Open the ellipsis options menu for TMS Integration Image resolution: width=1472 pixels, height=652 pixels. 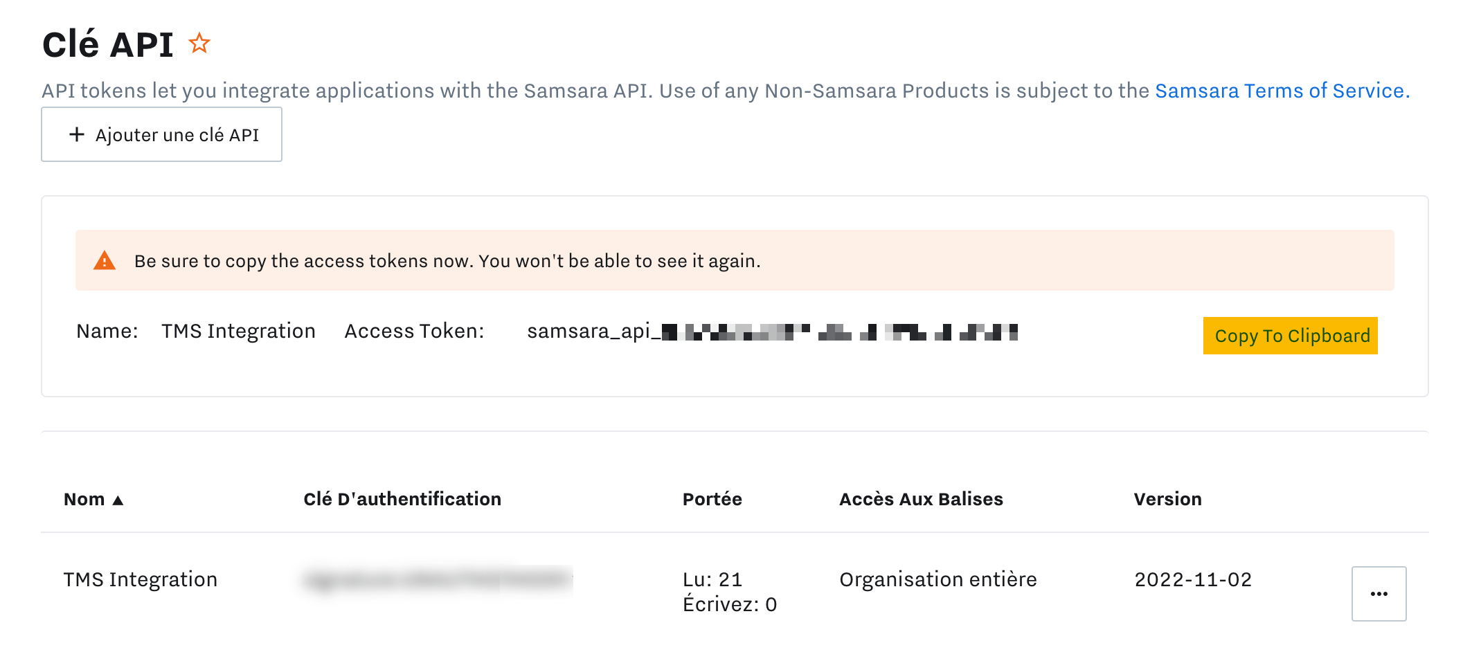pos(1378,593)
